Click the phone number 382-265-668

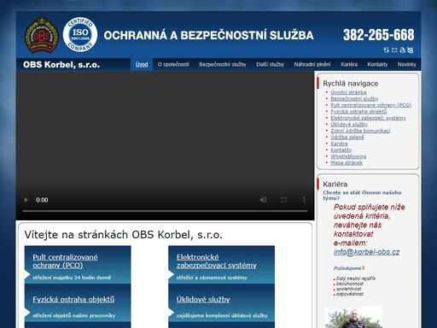379,35
